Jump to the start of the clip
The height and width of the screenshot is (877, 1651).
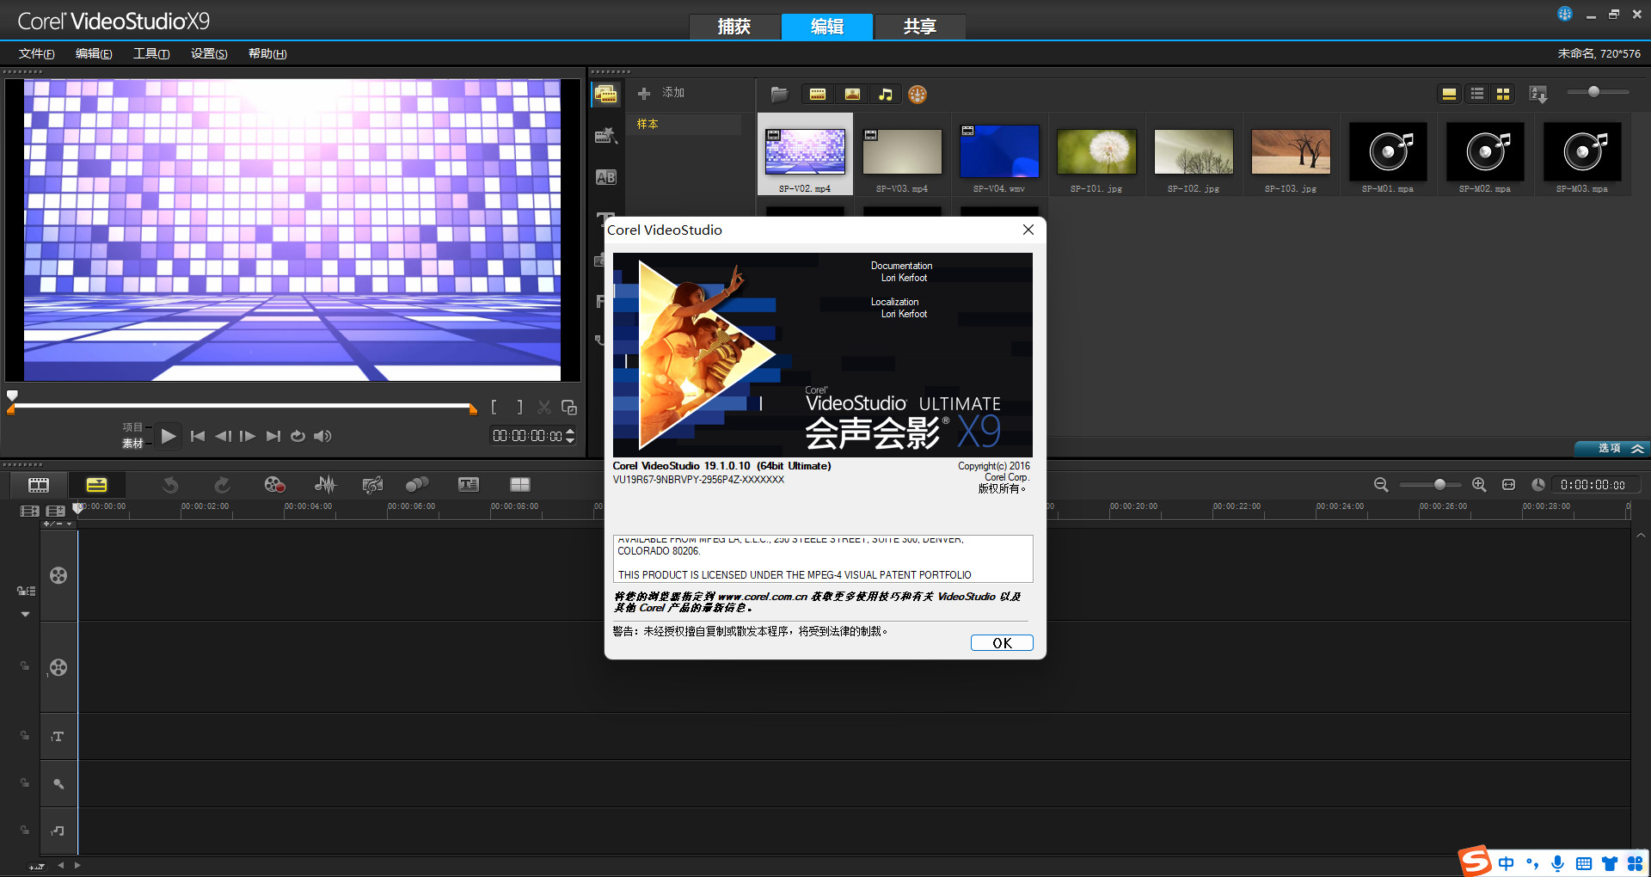[198, 436]
